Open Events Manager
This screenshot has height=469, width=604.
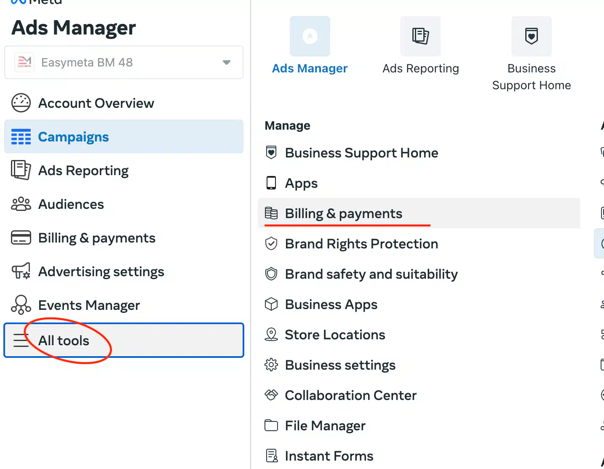(x=124, y=305)
